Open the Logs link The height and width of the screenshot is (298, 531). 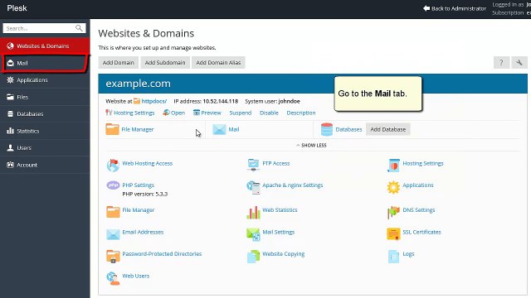pyautogui.click(x=408, y=254)
